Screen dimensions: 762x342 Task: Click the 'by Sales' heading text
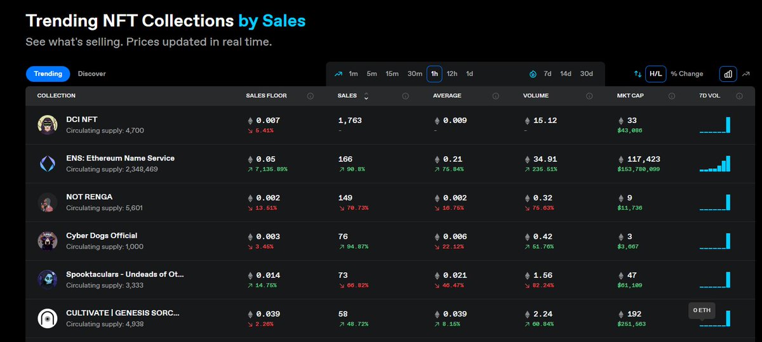(272, 20)
